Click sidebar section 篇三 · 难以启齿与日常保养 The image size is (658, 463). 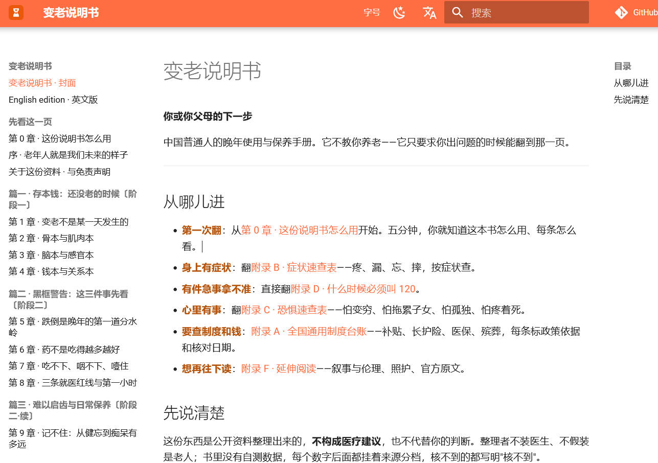tap(73, 410)
